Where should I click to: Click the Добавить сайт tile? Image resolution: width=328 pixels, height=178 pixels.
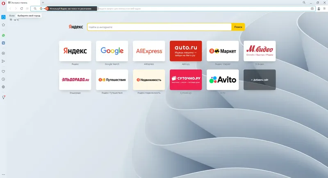[260, 80]
